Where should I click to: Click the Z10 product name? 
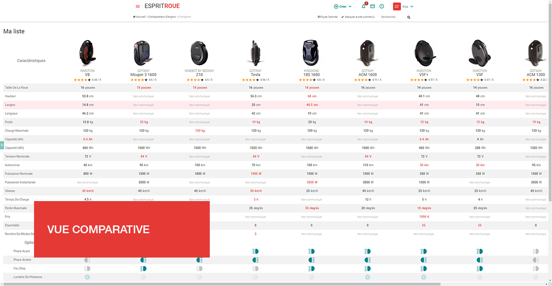click(x=199, y=74)
